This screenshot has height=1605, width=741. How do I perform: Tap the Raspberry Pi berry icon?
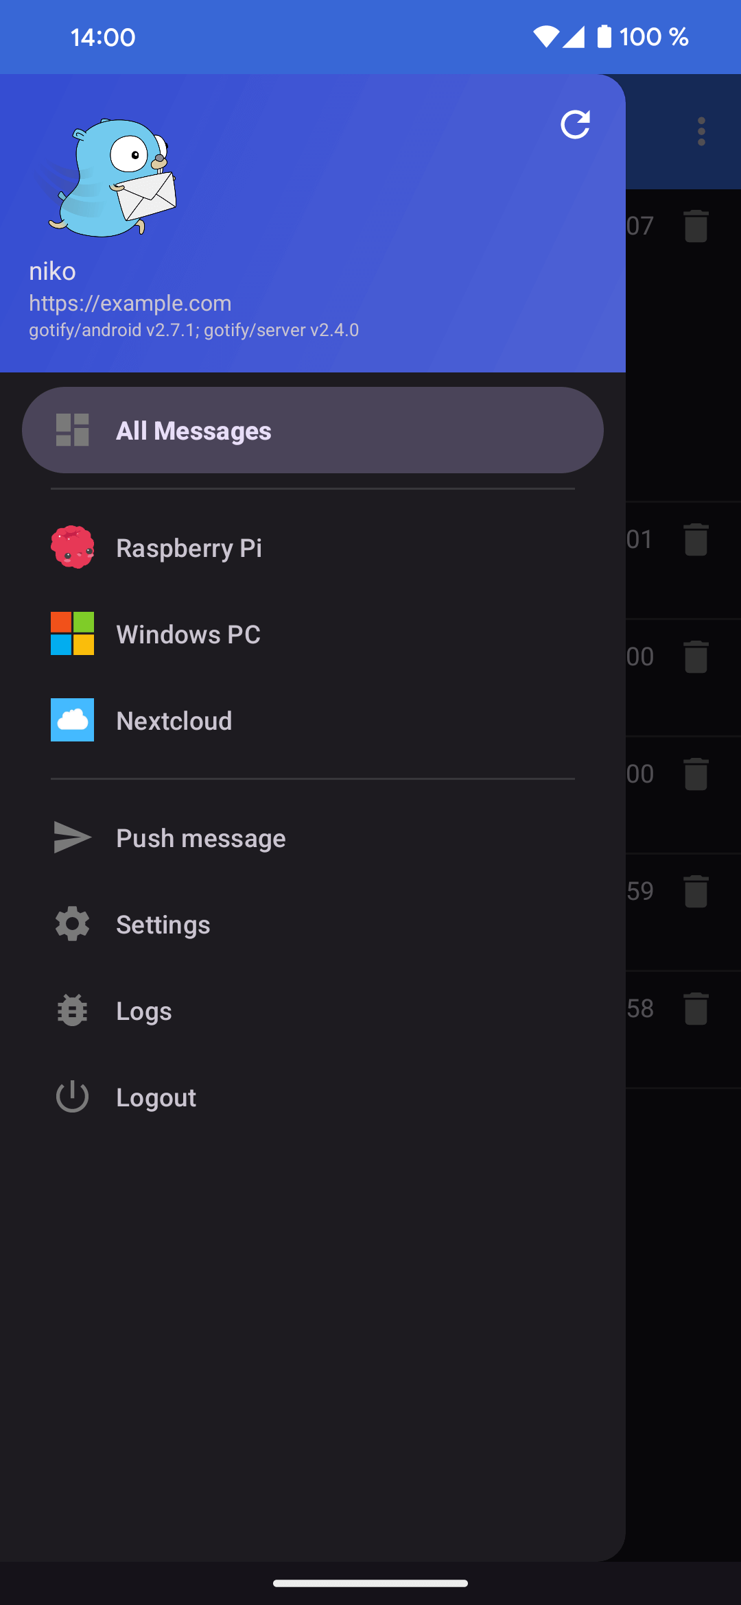[72, 547]
